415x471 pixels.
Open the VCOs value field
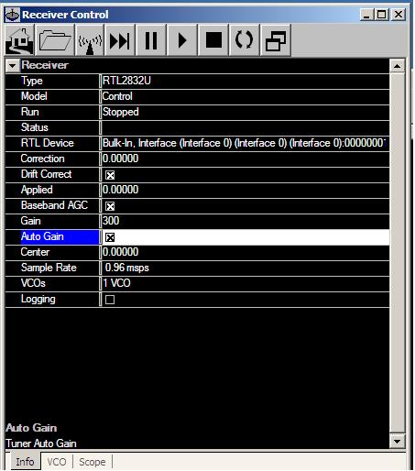tap(246, 283)
